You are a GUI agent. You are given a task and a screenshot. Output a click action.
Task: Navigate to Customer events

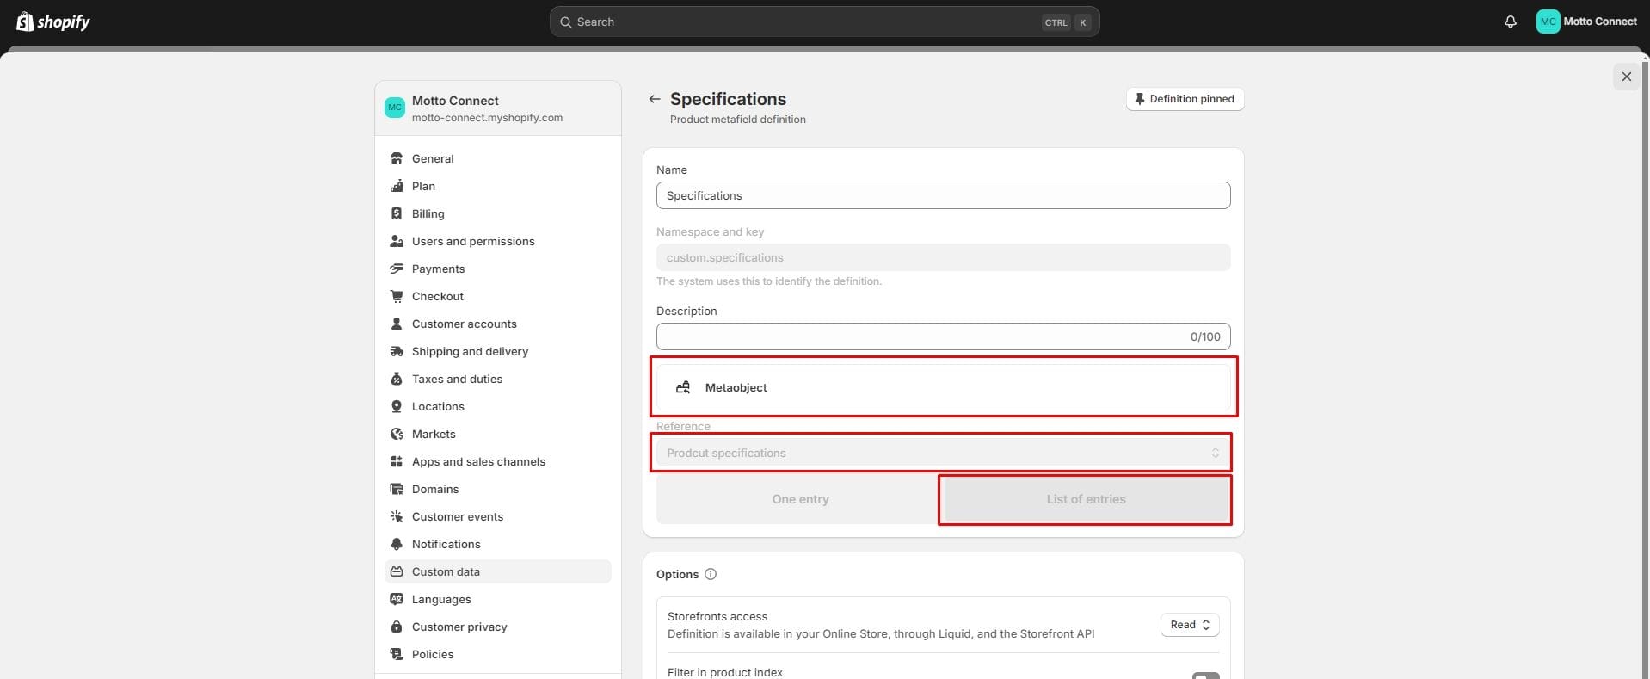(498, 516)
